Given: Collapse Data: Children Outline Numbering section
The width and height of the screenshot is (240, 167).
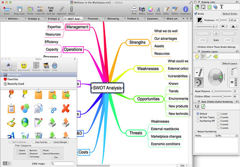Looking at the screenshot, I should (x=199, y=102).
